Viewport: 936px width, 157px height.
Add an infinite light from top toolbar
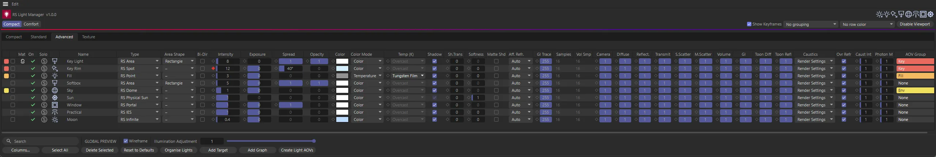pos(879,15)
